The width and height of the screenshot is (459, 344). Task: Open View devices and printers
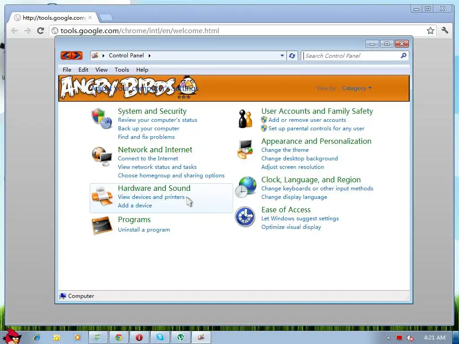[x=152, y=197]
